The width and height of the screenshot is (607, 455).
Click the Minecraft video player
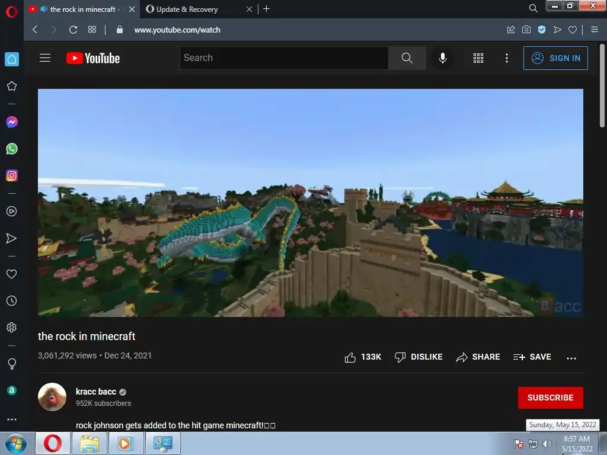click(x=311, y=203)
